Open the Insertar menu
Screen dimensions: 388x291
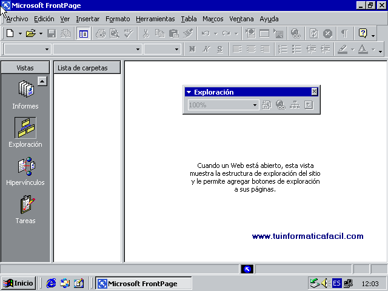87,19
